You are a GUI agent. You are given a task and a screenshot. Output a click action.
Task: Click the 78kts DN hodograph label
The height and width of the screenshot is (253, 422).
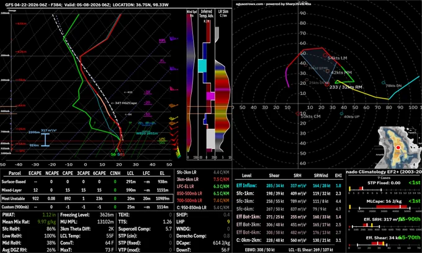coord(393,86)
